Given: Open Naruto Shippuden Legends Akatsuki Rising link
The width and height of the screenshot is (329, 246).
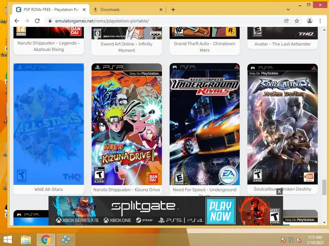Looking at the screenshot, I should 49,46.
